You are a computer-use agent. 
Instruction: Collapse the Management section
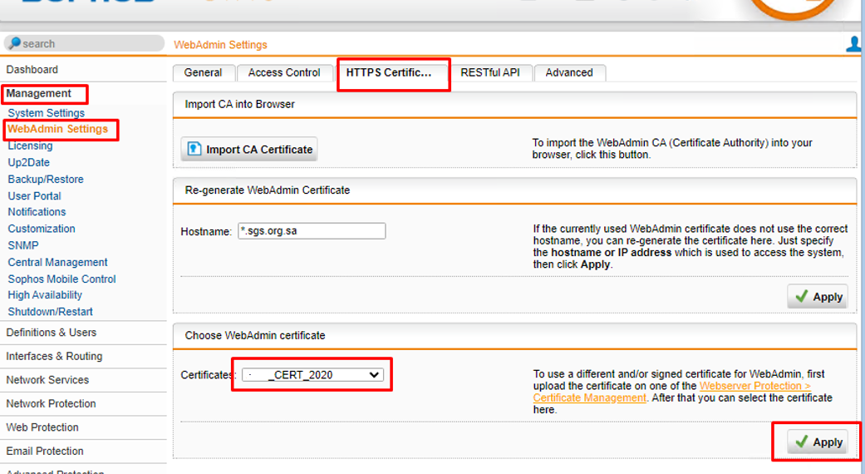(x=38, y=93)
